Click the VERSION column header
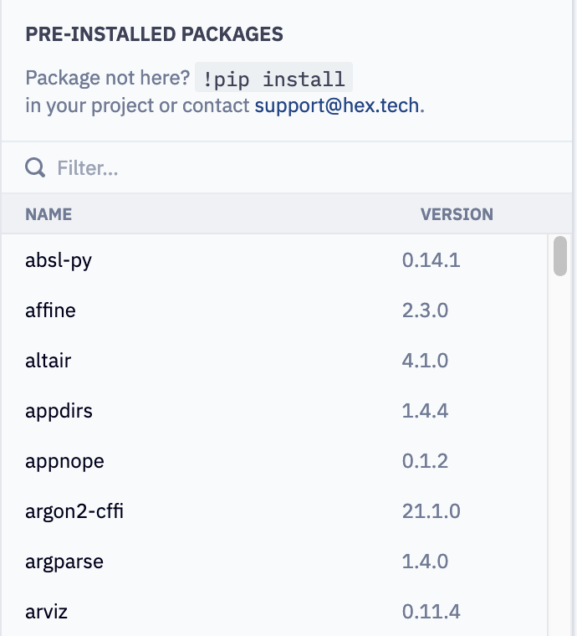 (457, 214)
